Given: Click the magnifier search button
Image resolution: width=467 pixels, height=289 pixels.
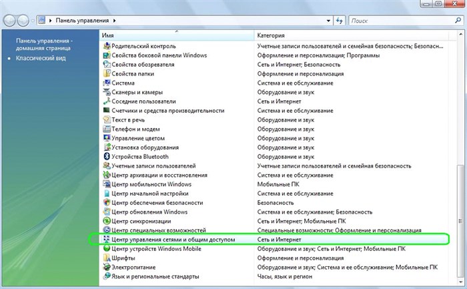Looking at the screenshot, I should [458, 20].
